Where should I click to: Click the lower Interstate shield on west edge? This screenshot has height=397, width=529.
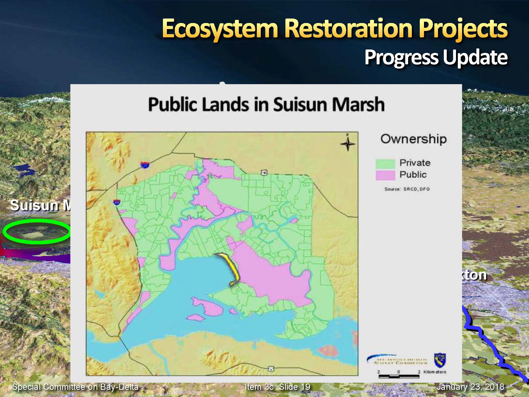click(x=117, y=202)
